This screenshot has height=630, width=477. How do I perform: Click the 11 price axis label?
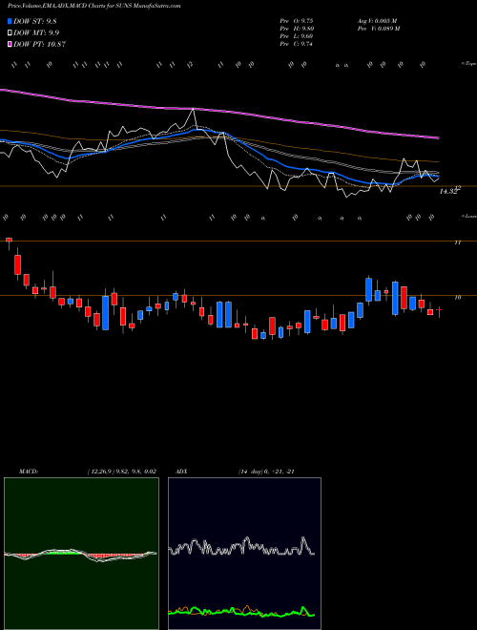pyautogui.click(x=457, y=242)
